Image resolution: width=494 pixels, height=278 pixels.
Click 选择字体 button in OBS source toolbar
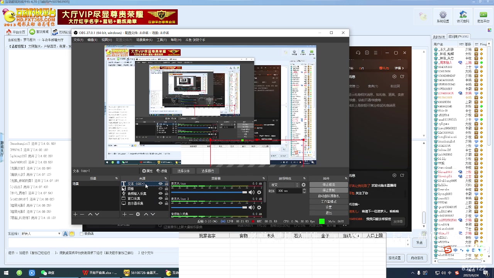click(183, 171)
